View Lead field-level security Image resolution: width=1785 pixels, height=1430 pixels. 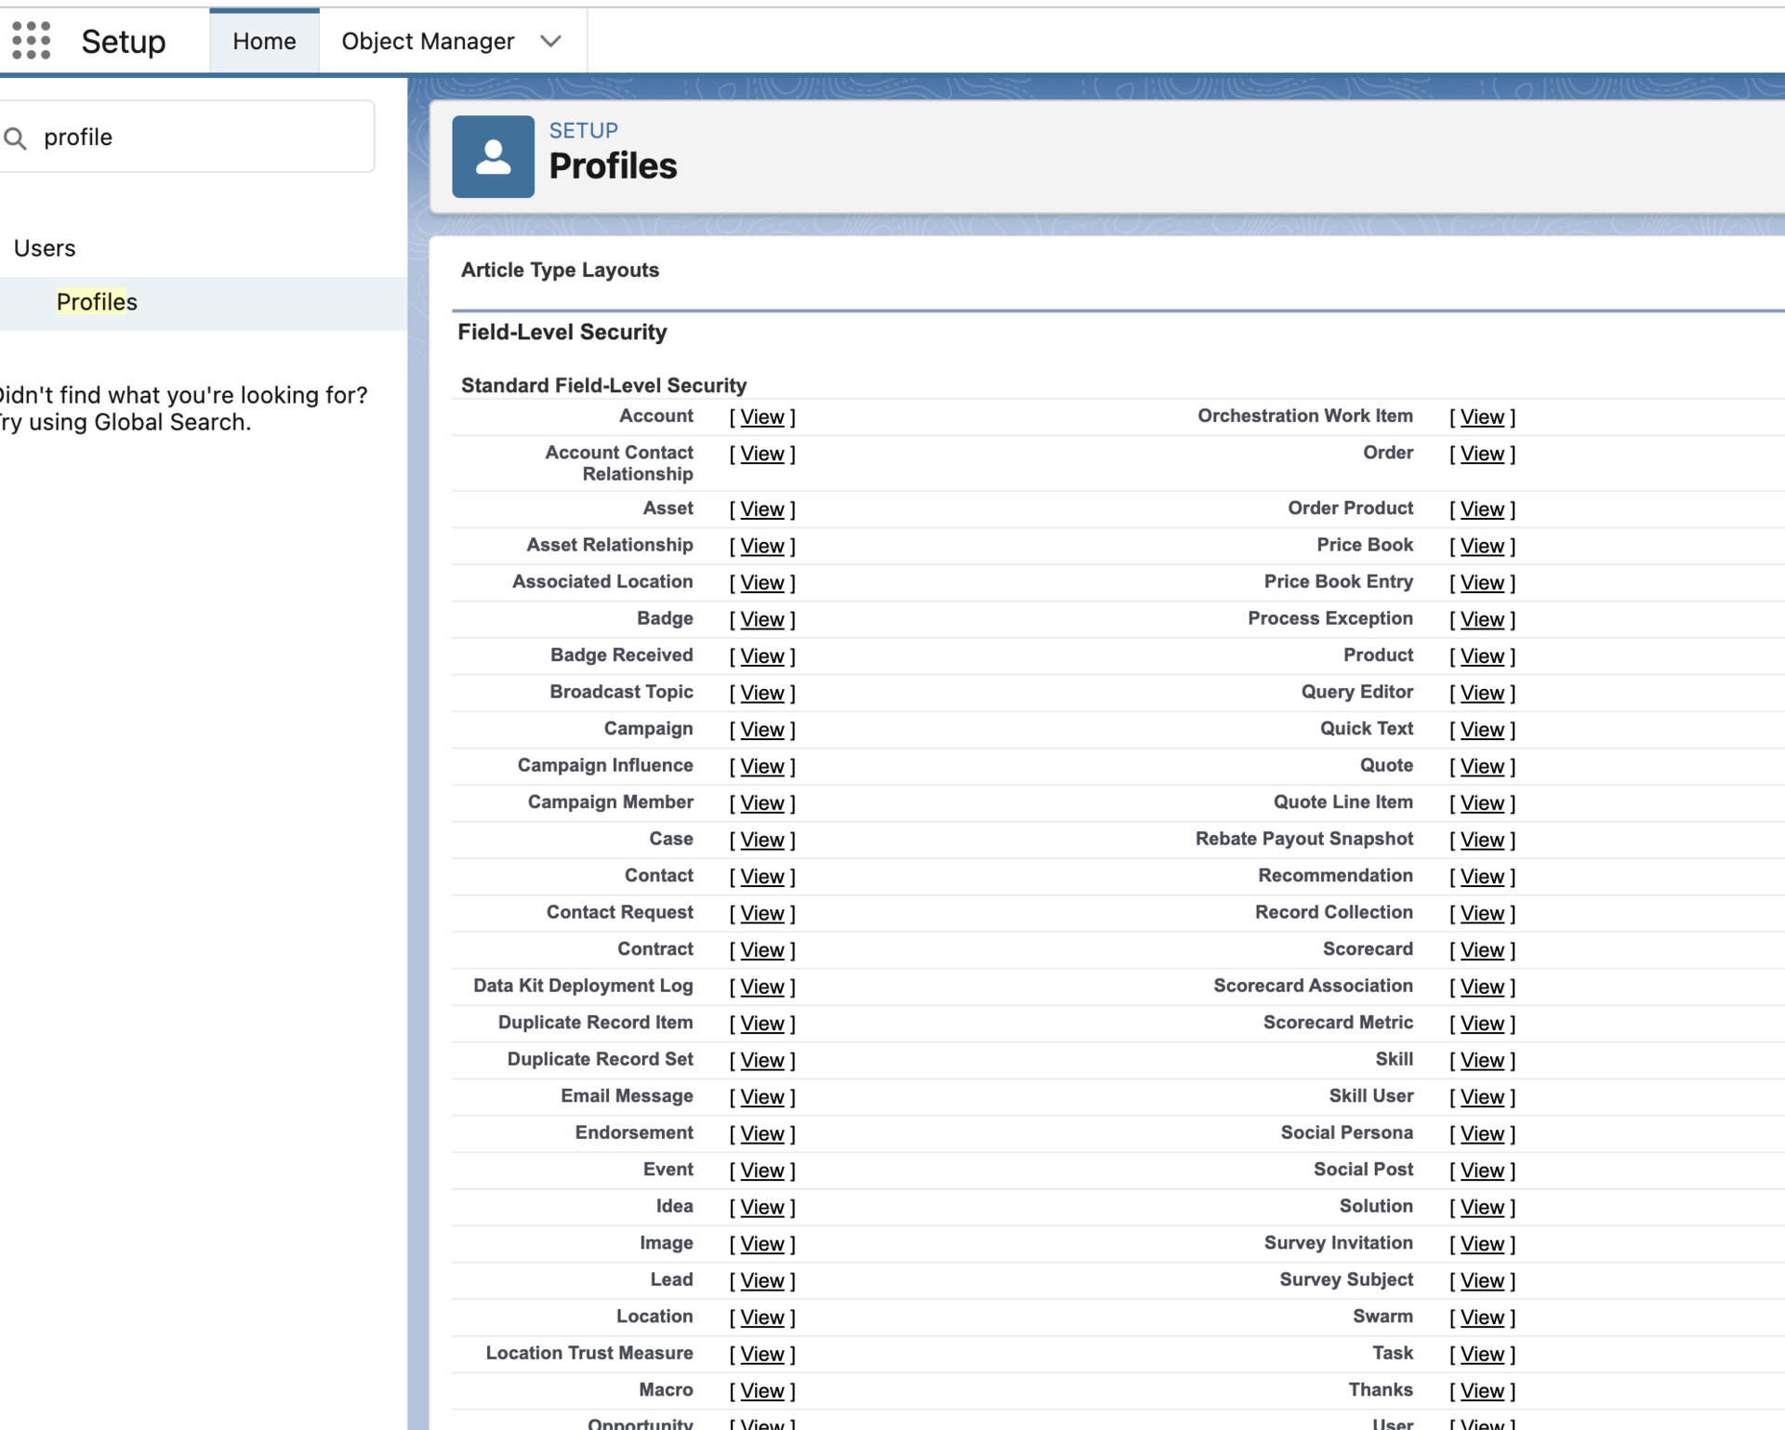[760, 1280]
